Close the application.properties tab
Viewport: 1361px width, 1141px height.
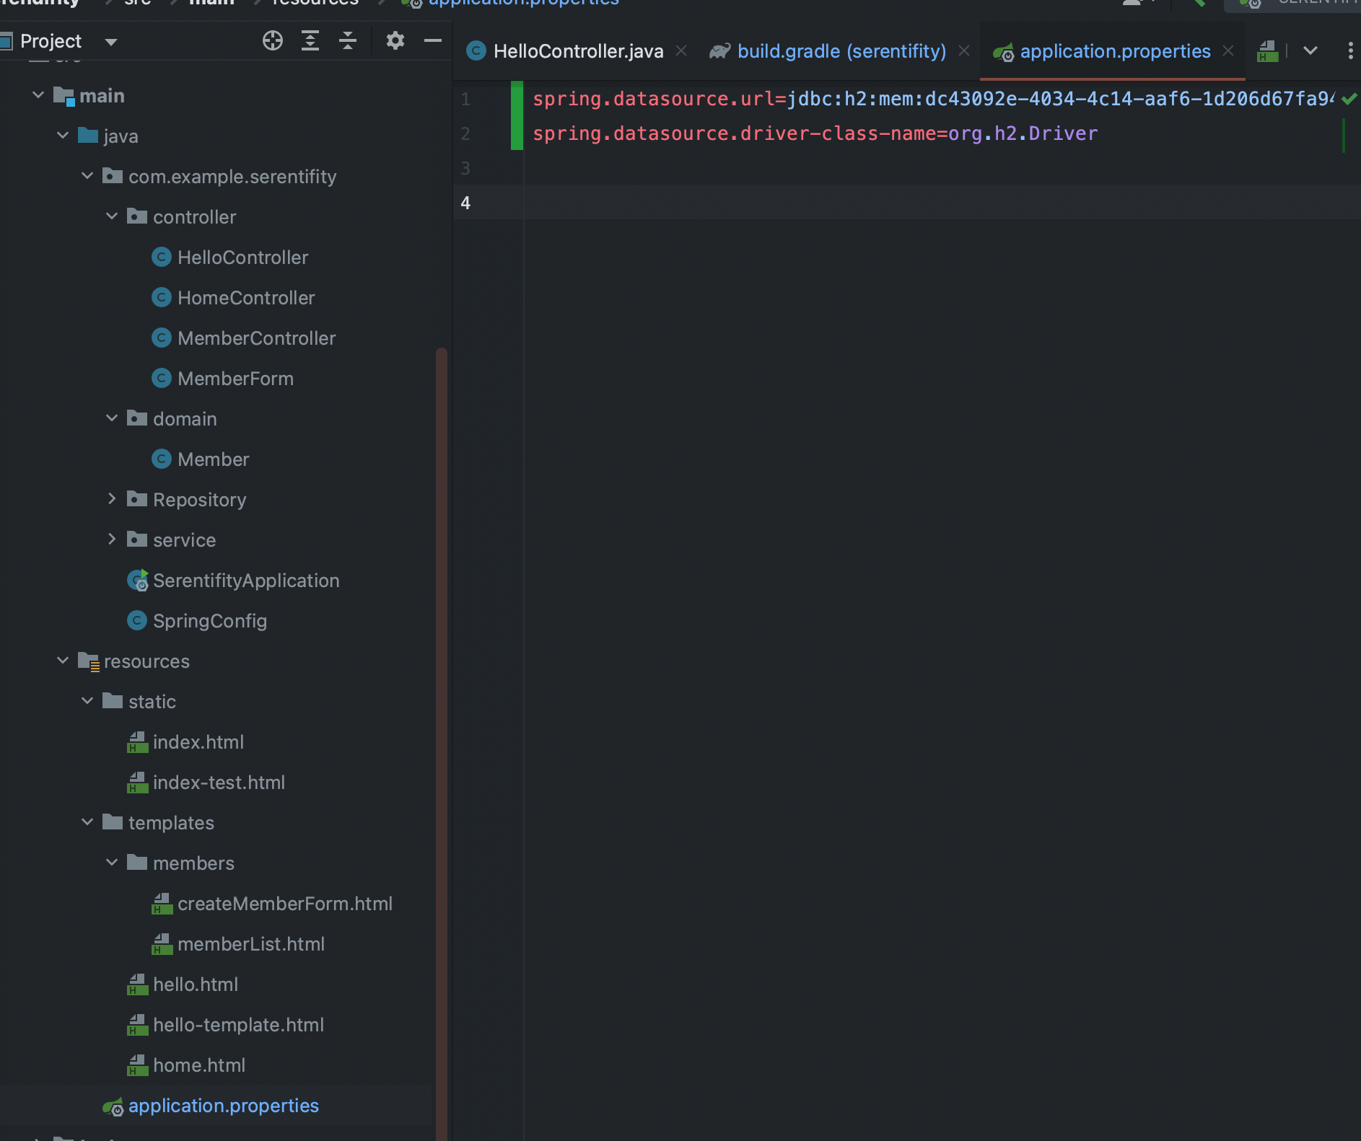click(1228, 51)
